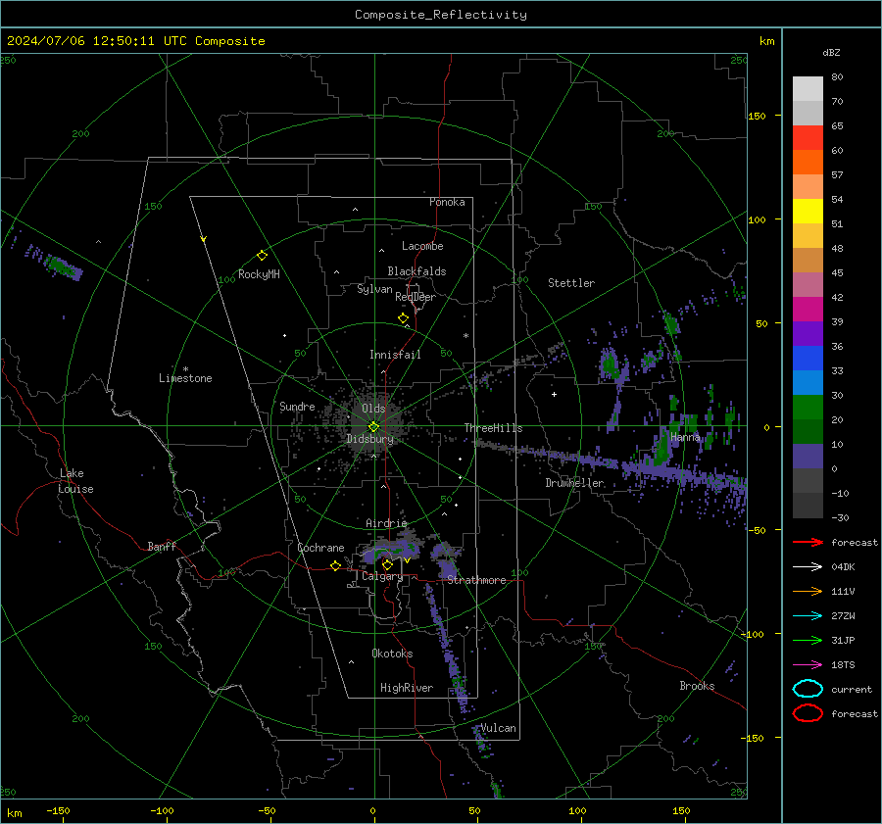Click the green 30 dBZ color swatch

point(808,408)
